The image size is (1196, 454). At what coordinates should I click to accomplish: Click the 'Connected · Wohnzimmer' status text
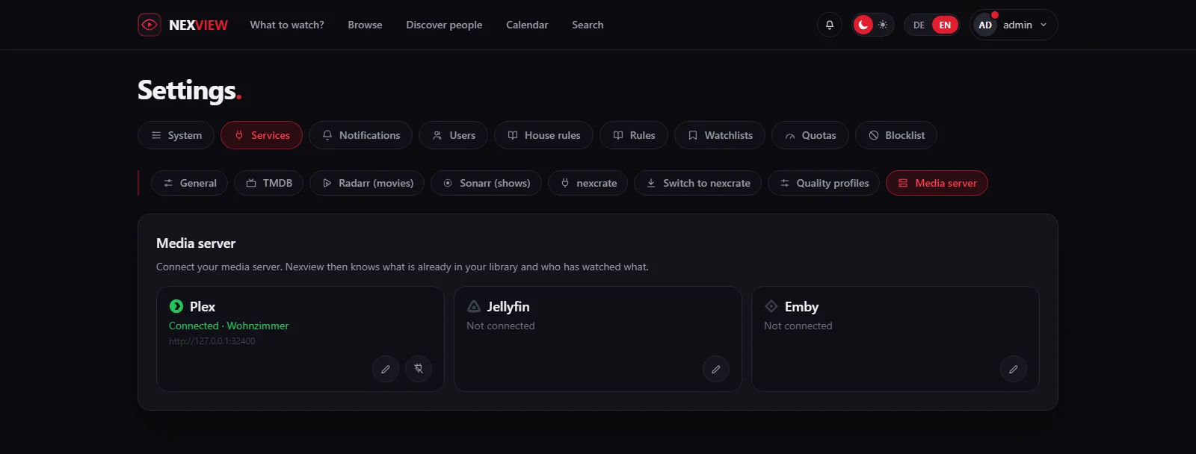pos(229,326)
